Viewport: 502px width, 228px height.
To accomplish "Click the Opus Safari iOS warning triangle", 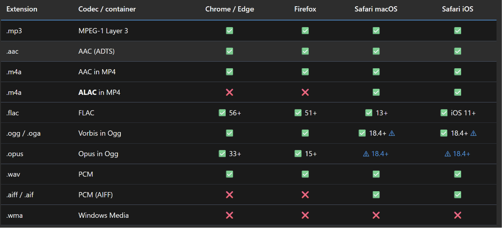I will click(448, 154).
